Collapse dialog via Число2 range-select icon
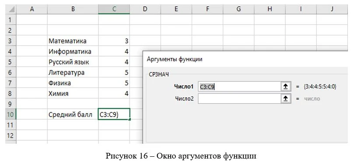354x162 pixels. click(x=286, y=98)
